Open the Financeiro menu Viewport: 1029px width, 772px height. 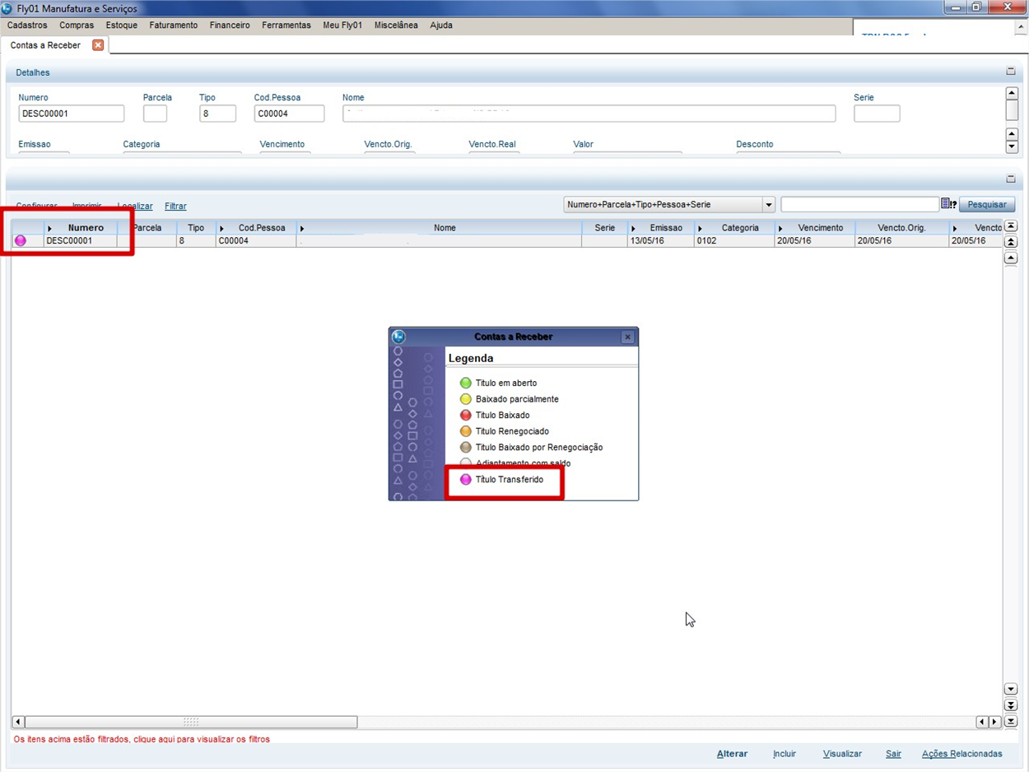pyautogui.click(x=230, y=26)
